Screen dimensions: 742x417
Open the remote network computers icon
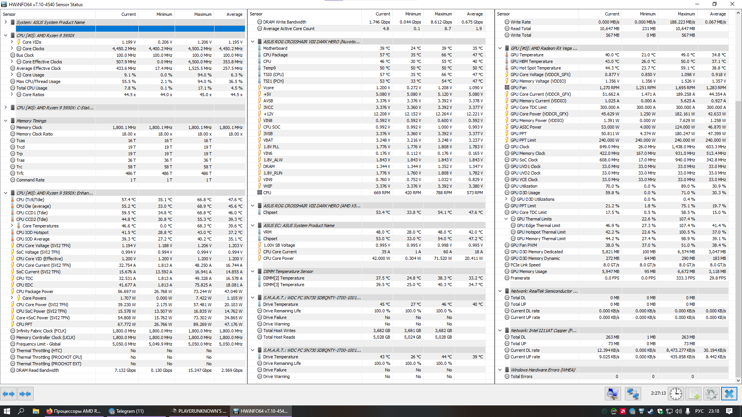coord(633,394)
